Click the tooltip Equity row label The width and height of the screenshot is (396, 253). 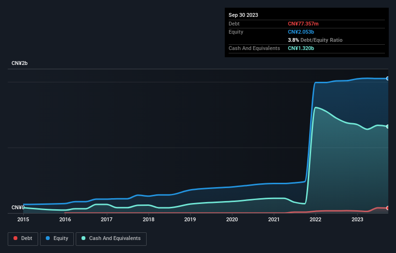pyautogui.click(x=236, y=32)
